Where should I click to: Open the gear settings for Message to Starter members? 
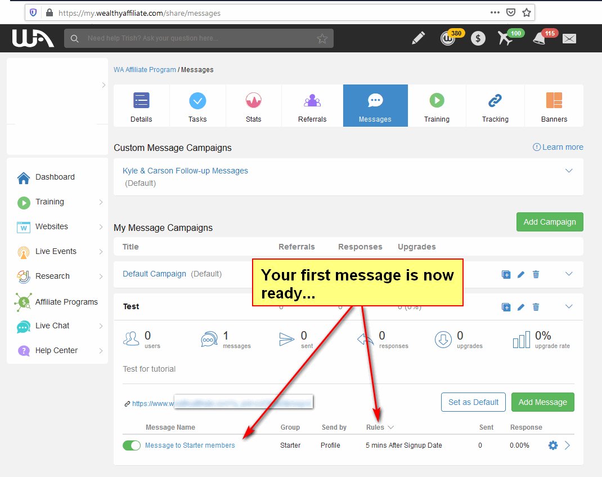(552, 445)
